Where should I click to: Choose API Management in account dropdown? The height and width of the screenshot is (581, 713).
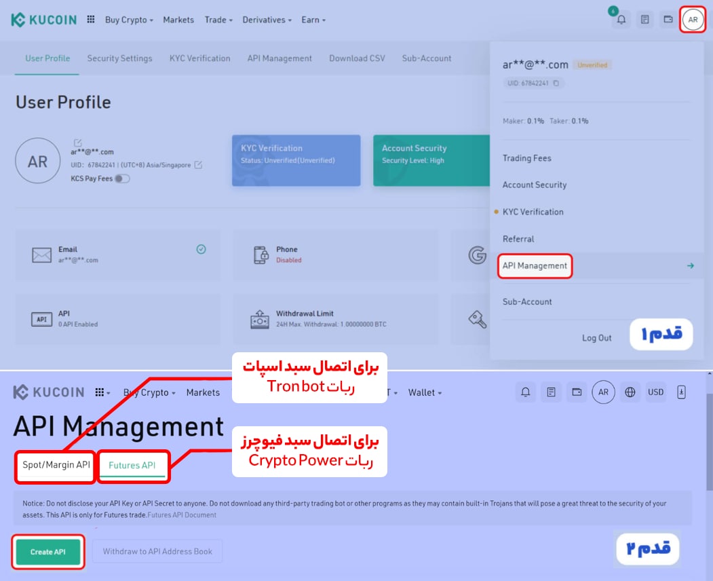tap(535, 265)
